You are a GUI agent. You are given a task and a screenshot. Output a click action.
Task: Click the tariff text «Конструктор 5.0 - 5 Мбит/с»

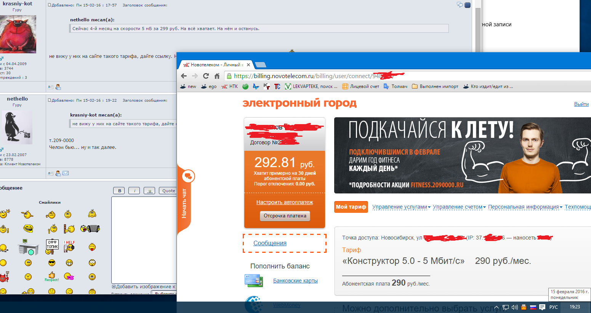click(x=403, y=261)
